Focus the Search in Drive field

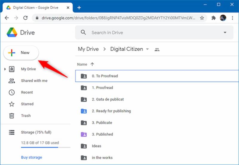(x=154, y=33)
